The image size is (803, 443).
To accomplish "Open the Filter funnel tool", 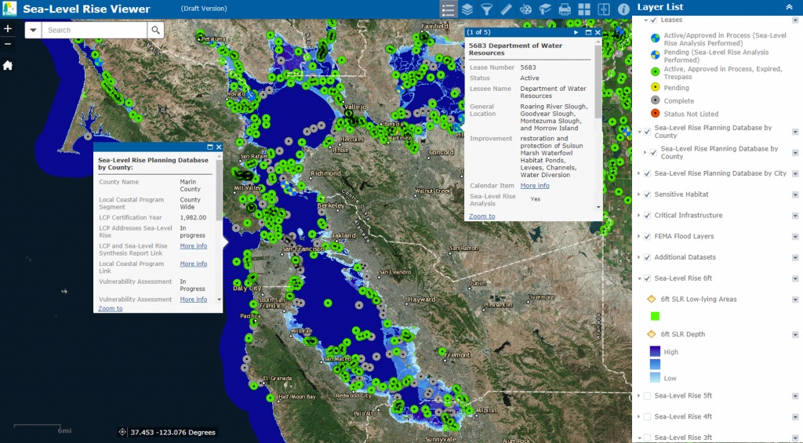I will pyautogui.click(x=487, y=9).
